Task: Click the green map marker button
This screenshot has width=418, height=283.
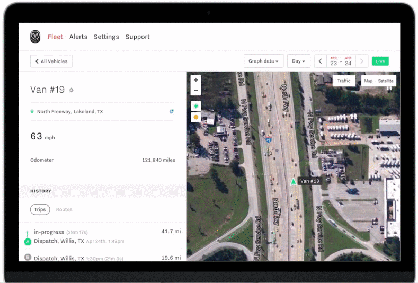Action: pyautogui.click(x=196, y=107)
